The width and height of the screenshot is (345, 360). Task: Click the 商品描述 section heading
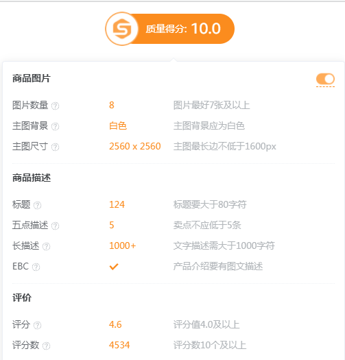coord(32,178)
